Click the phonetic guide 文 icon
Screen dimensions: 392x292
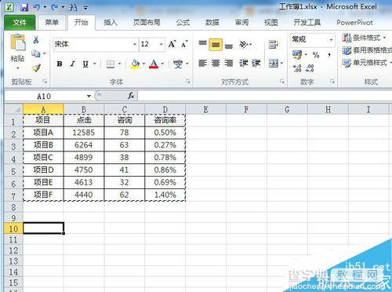click(178, 64)
